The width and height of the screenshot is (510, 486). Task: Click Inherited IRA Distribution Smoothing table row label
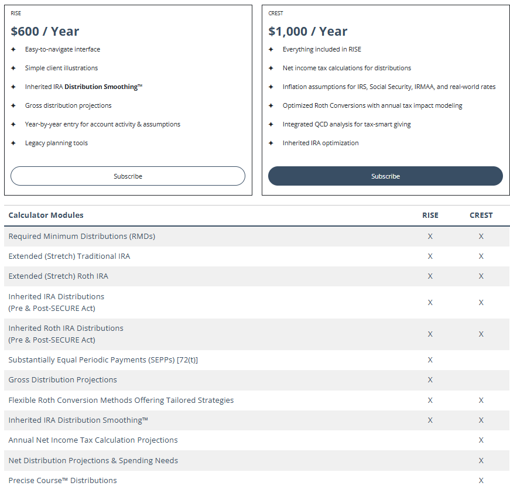(x=78, y=420)
